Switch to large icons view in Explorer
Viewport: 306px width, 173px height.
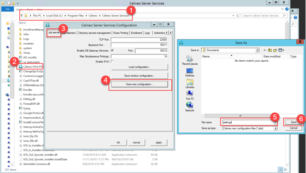click(285, 170)
